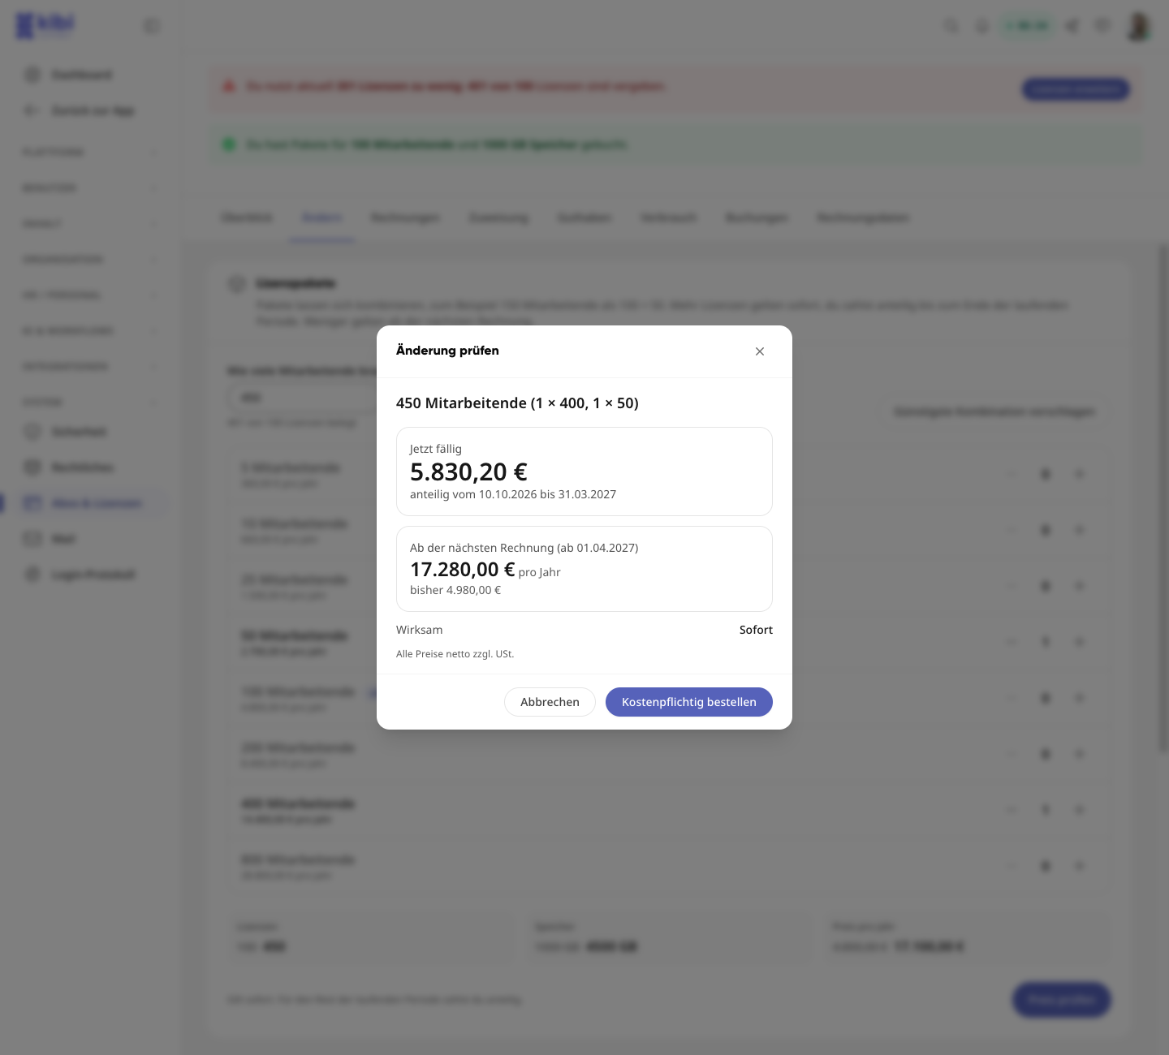Click the note 'Alle Preise netto zzgl. USt.'
This screenshot has width=1169, height=1055.
click(455, 654)
